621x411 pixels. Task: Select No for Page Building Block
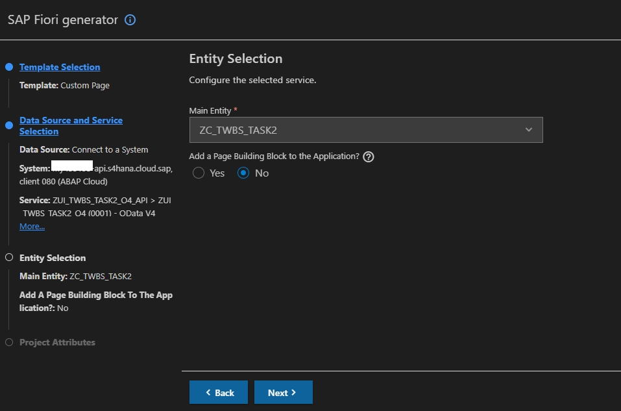click(243, 173)
